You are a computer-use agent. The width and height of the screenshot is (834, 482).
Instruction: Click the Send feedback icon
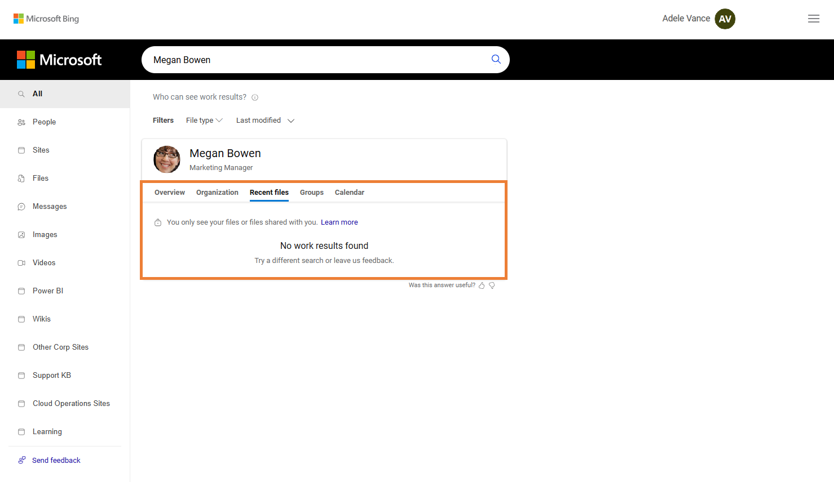(21, 460)
